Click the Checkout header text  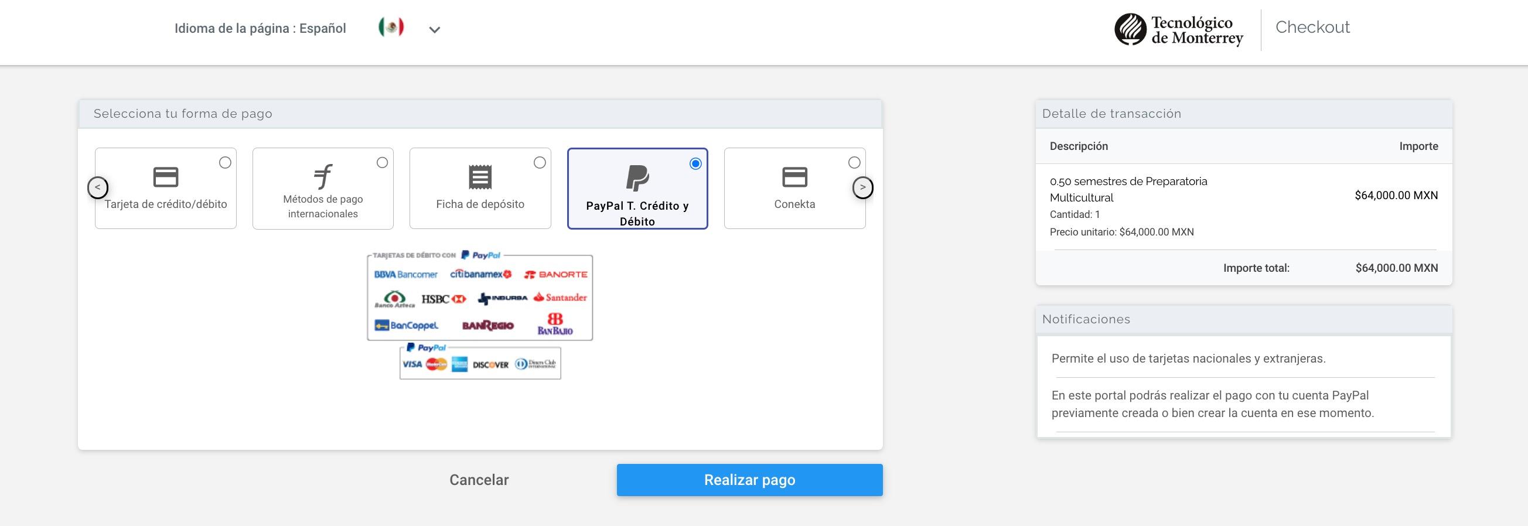coord(1312,28)
